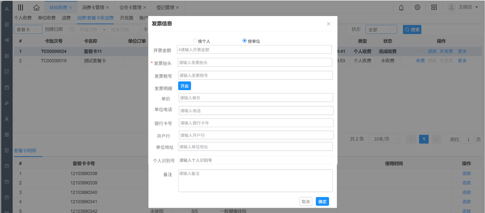This screenshot has height=213, width=485.
Task: Open the 套餐卡 type dropdown
Action: click(28, 30)
